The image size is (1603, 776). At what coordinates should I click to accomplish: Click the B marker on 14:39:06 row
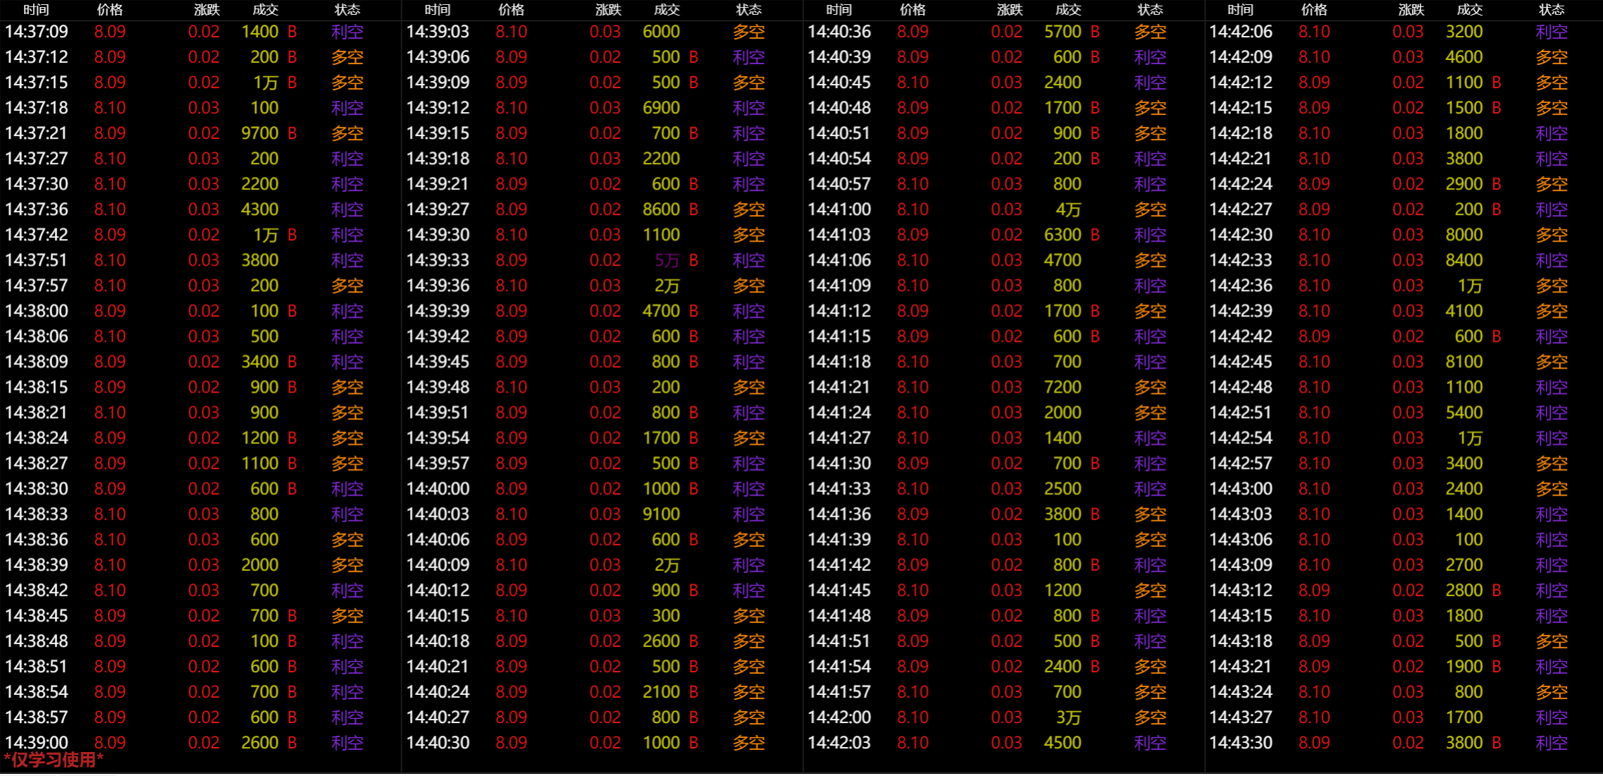click(x=693, y=57)
